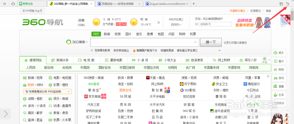Click the 邮箱帐号 input field
The image size is (294, 124).
click(215, 24)
